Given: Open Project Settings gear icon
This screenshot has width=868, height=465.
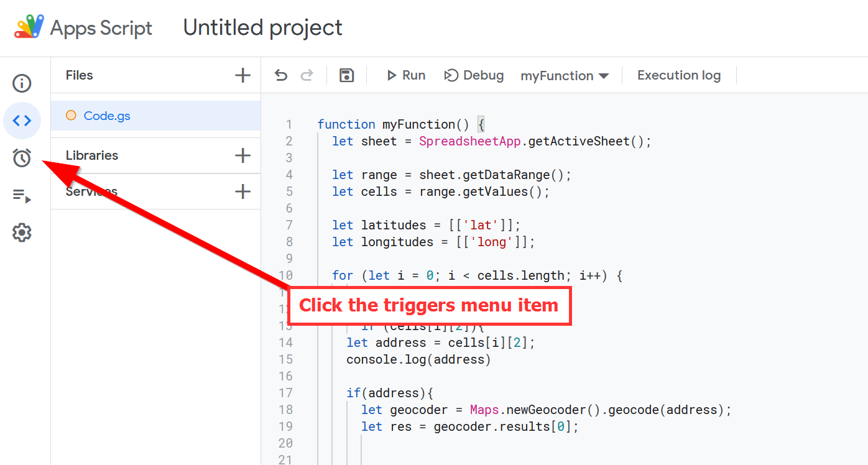Looking at the screenshot, I should coord(22,233).
